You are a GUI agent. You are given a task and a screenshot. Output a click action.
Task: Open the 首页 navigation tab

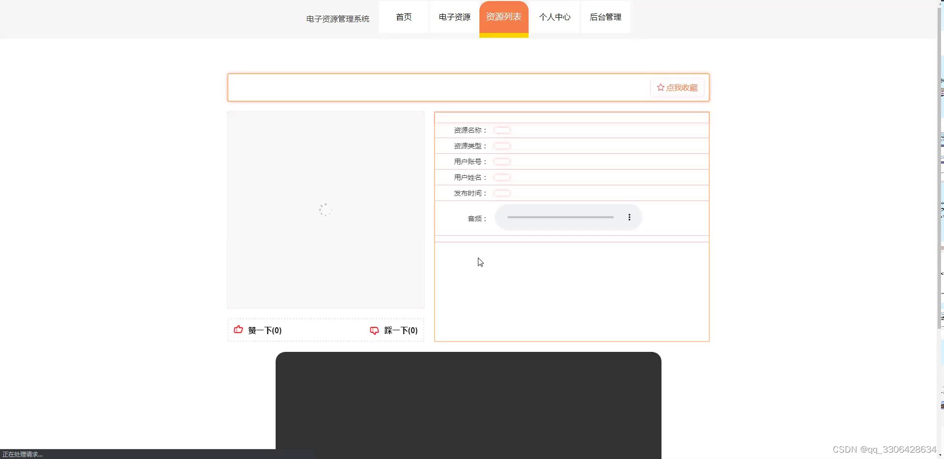point(404,17)
